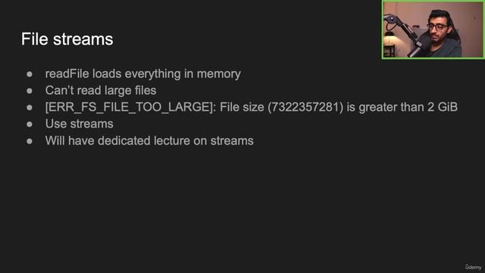
Task: Select the presenter webcam thumbnail
Action: pyautogui.click(x=433, y=30)
